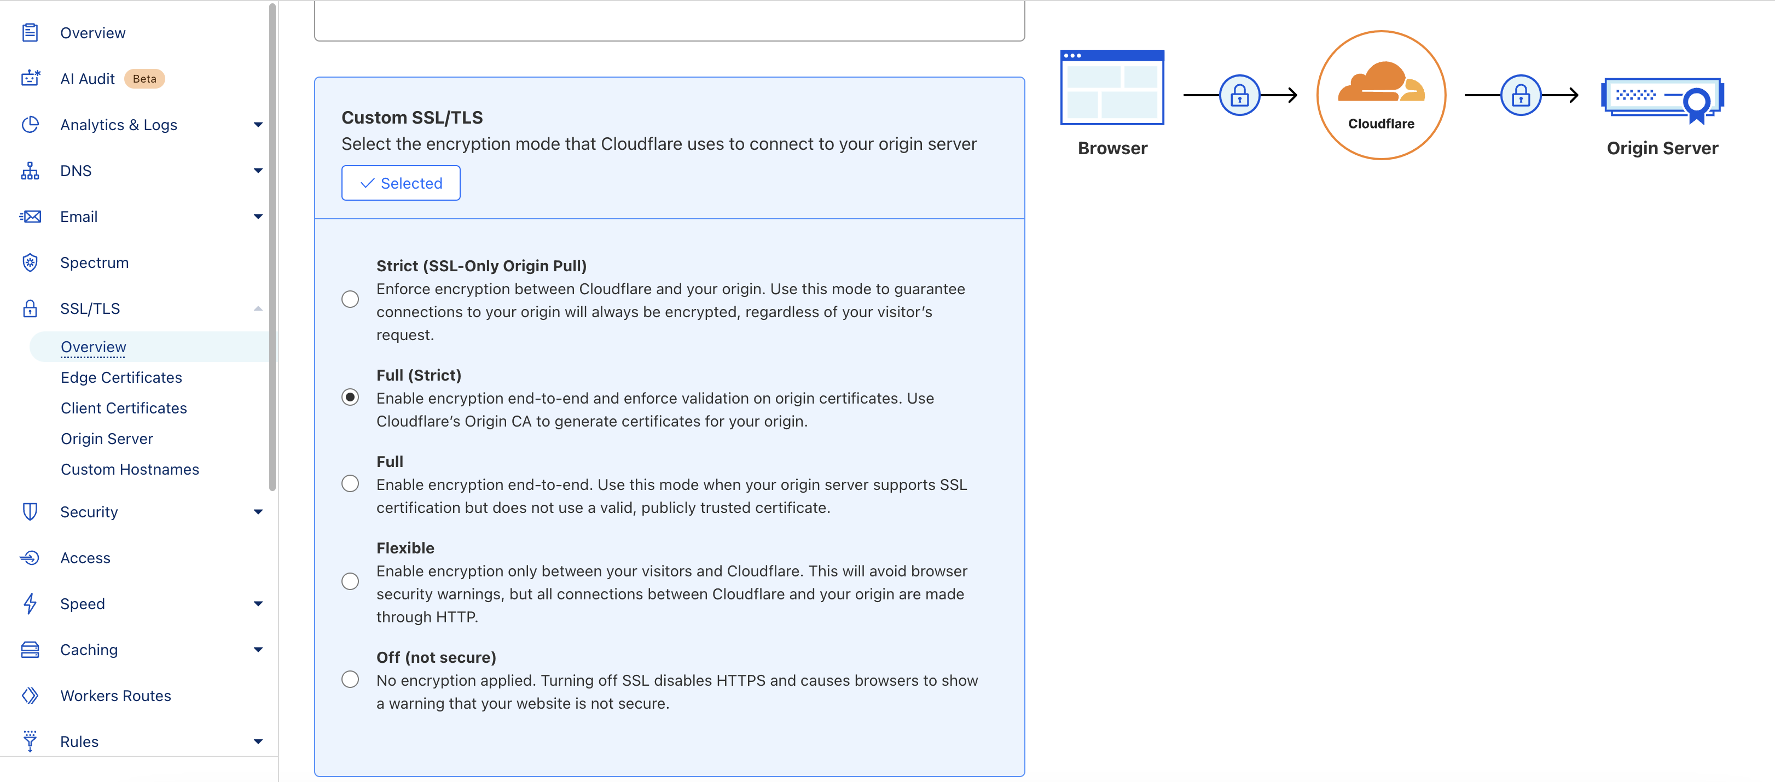Select the Full encryption mode radio button

coord(350,484)
